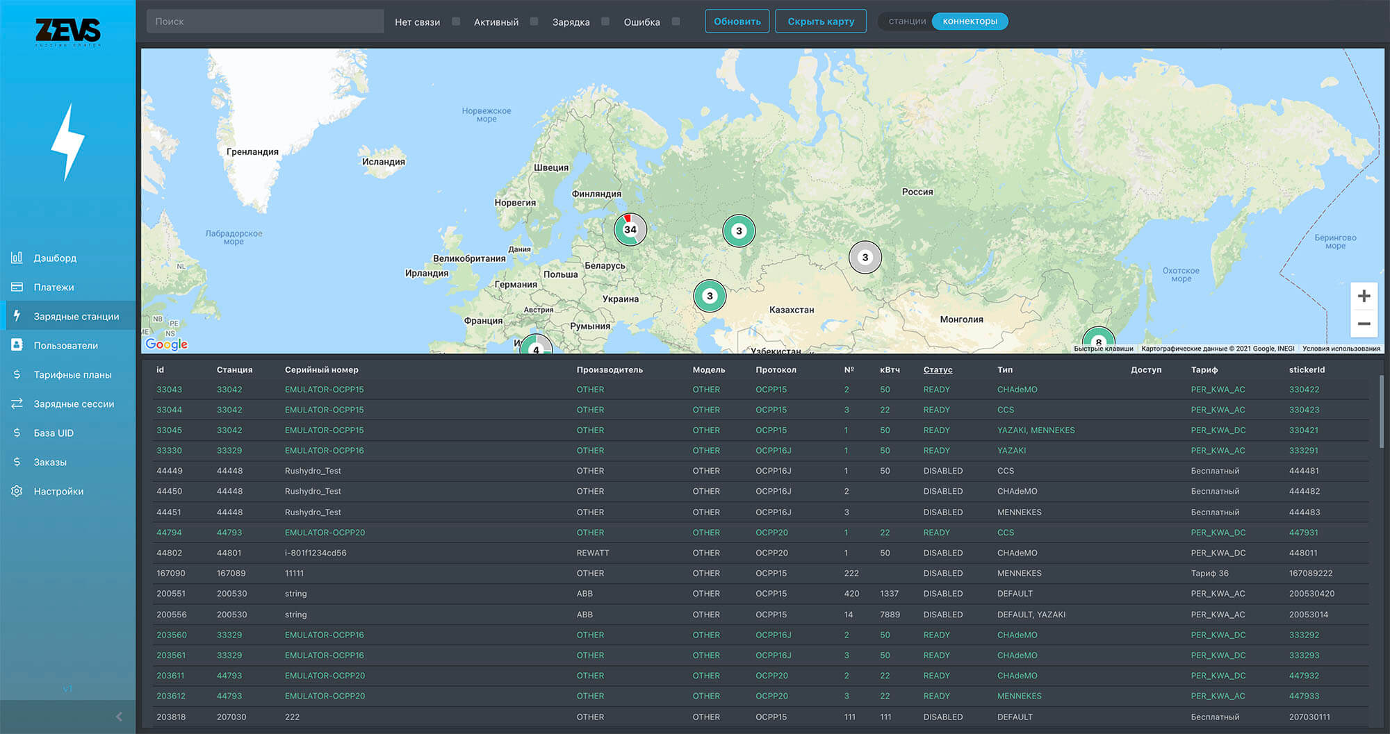Sort the table by 'Статус' column header
This screenshot has height=734, width=1390.
tap(938, 370)
